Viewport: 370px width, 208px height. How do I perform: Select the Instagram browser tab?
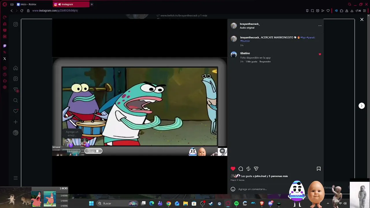(x=71, y=4)
